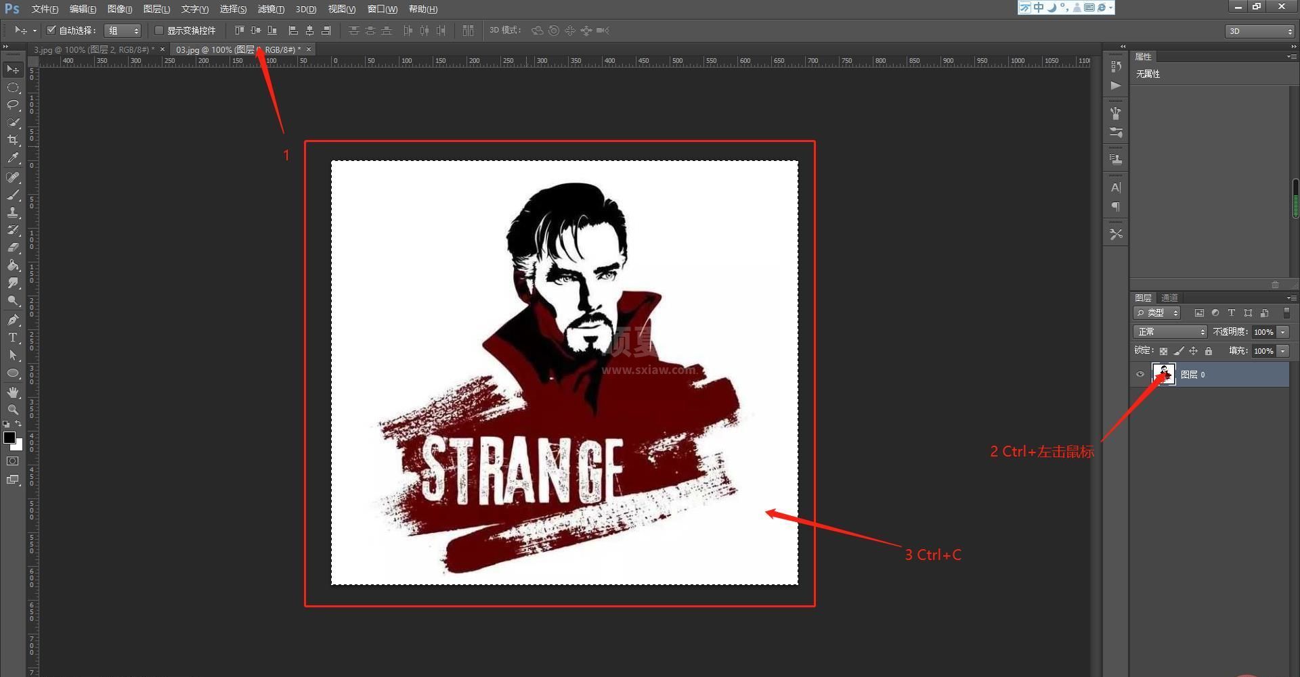Open the Paragraph panel icon
Screen dimensions: 1300x677
[1116, 207]
